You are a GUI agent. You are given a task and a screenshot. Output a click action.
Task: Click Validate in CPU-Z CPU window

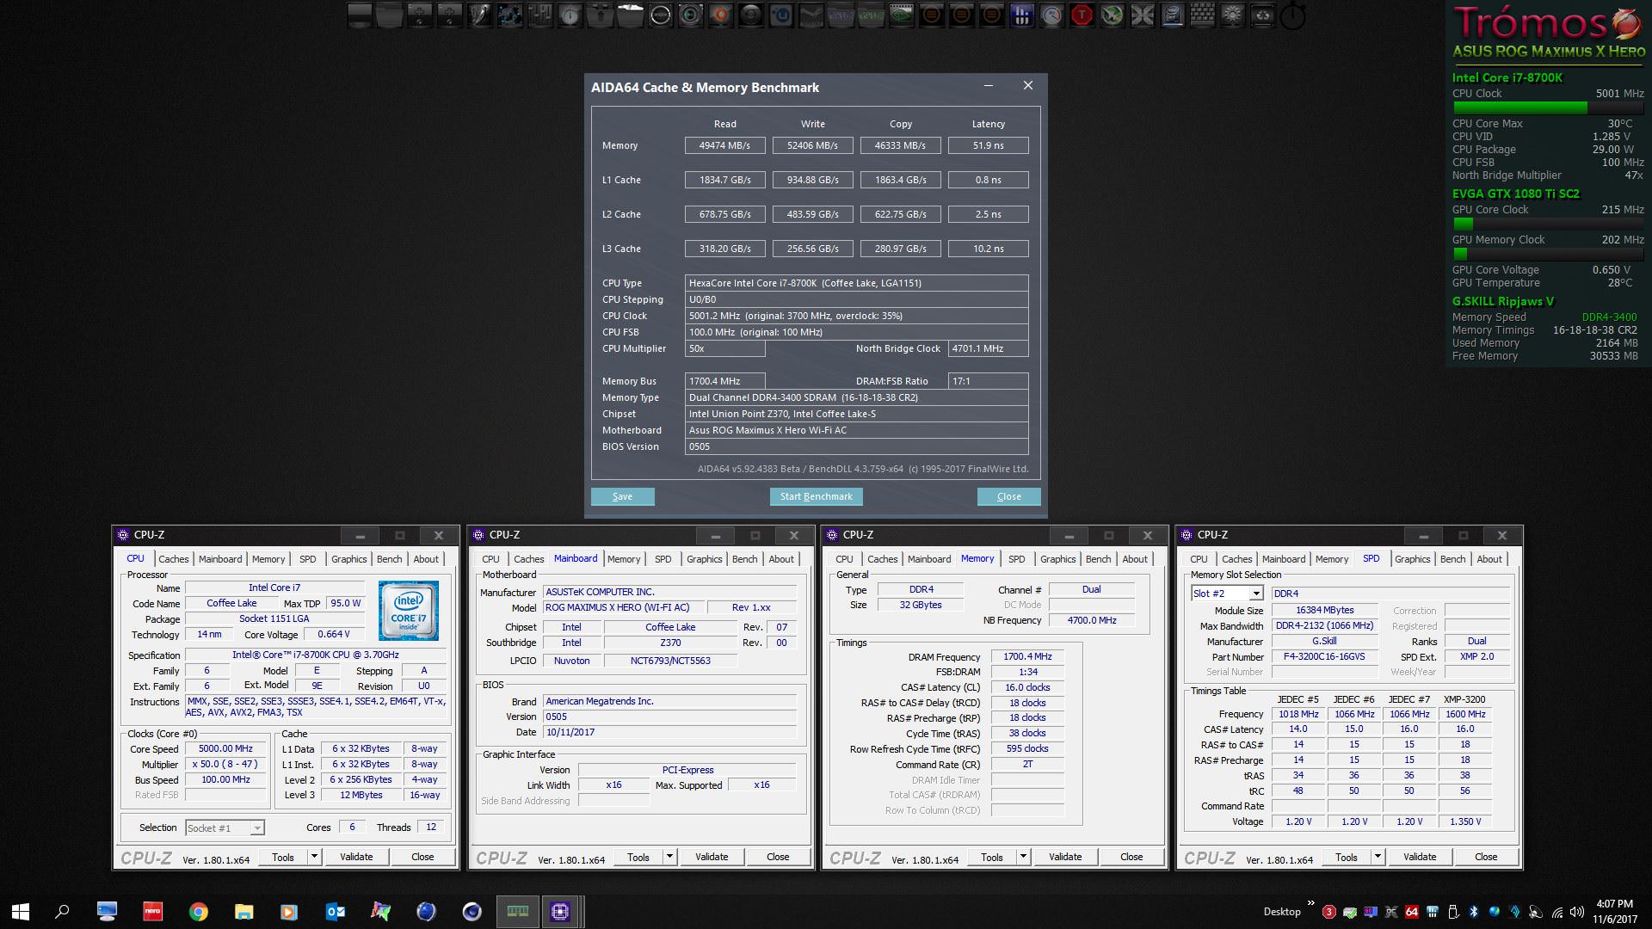pos(356,857)
